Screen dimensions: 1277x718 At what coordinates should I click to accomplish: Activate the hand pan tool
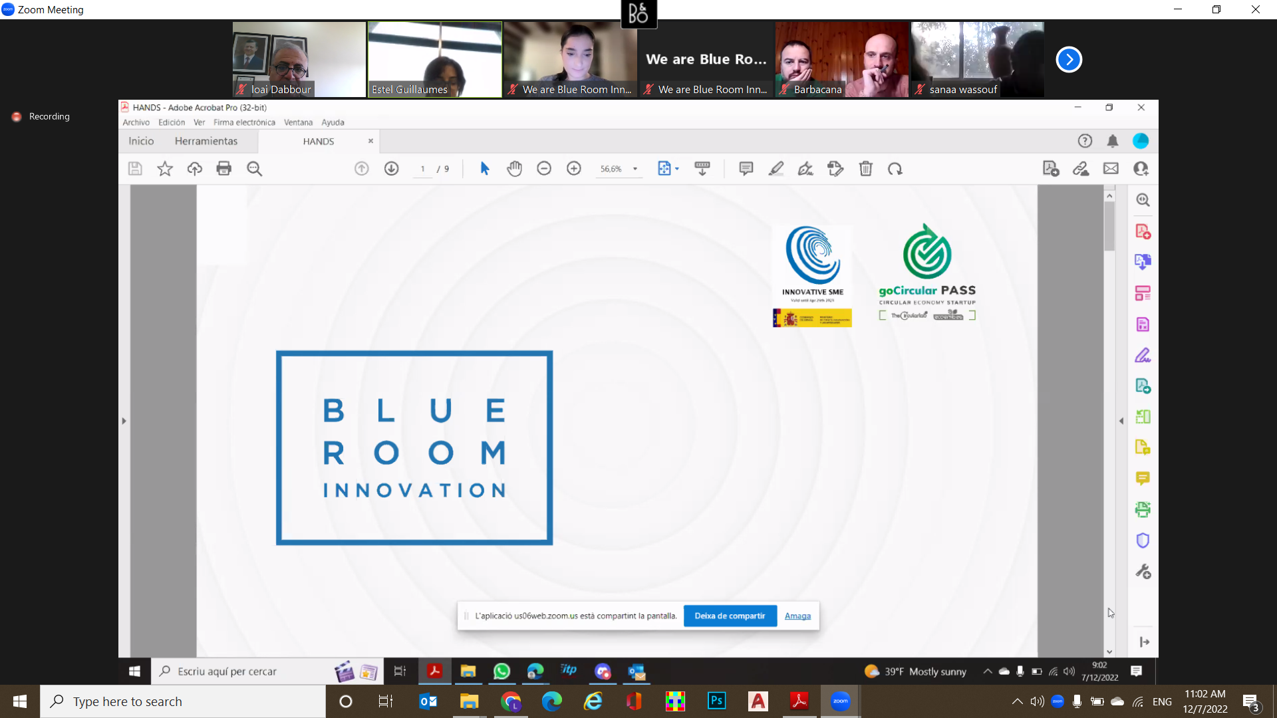click(x=514, y=169)
